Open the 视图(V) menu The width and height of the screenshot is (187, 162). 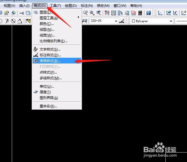tap(9, 5)
